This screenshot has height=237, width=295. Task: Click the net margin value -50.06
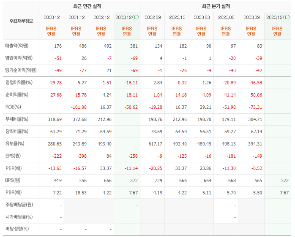[x=255, y=95]
